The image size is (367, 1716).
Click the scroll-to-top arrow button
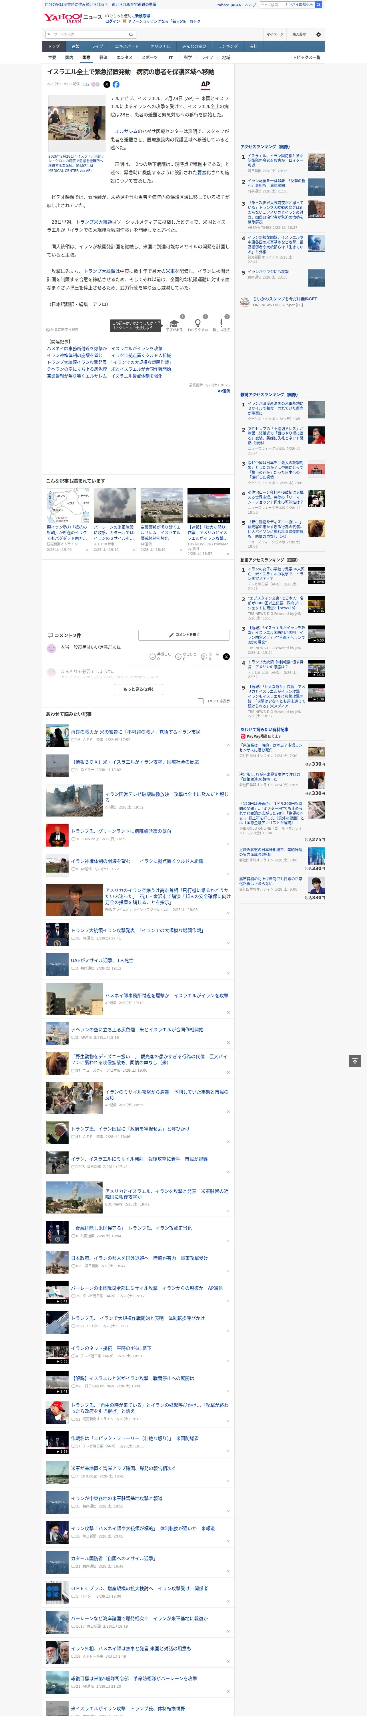click(355, 1061)
